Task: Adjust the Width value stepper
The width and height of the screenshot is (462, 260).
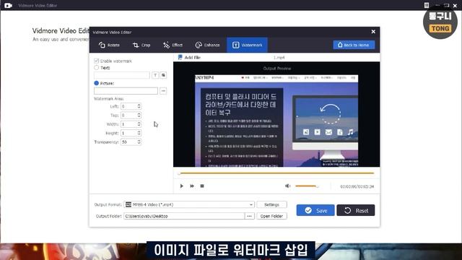Action: click(x=139, y=124)
